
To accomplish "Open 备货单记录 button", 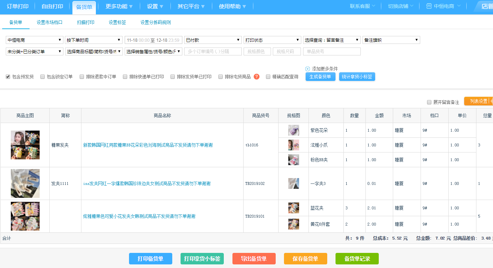I will tap(357, 259).
